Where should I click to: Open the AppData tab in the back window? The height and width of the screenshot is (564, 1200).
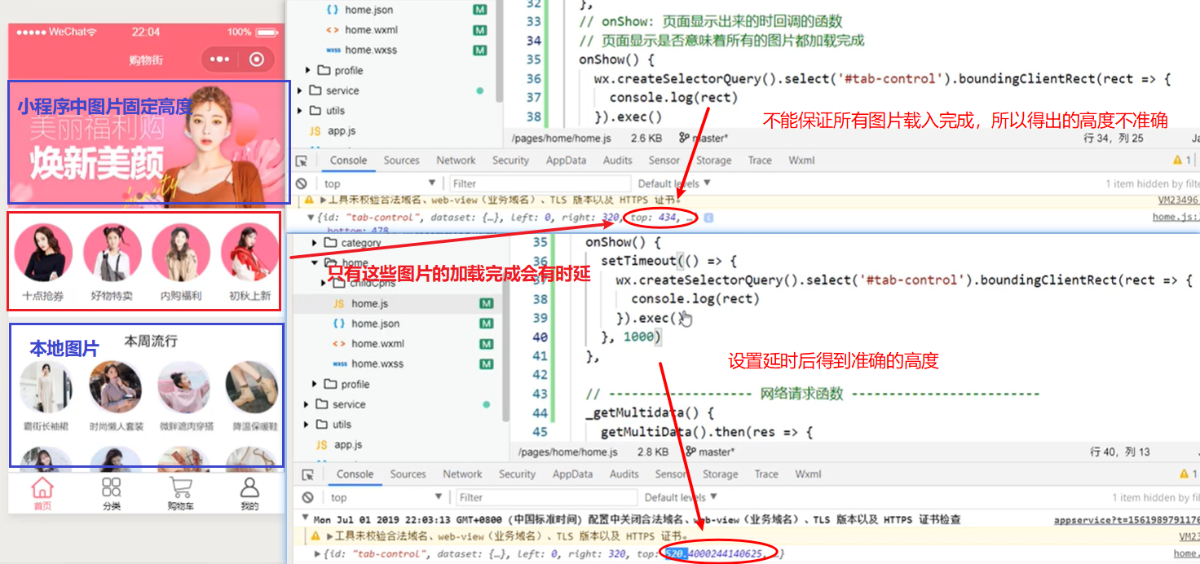coord(566,161)
